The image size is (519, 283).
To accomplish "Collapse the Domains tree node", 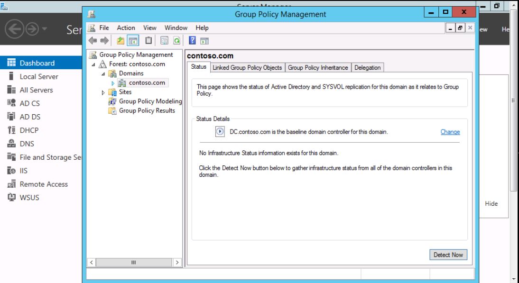I will click(x=103, y=73).
